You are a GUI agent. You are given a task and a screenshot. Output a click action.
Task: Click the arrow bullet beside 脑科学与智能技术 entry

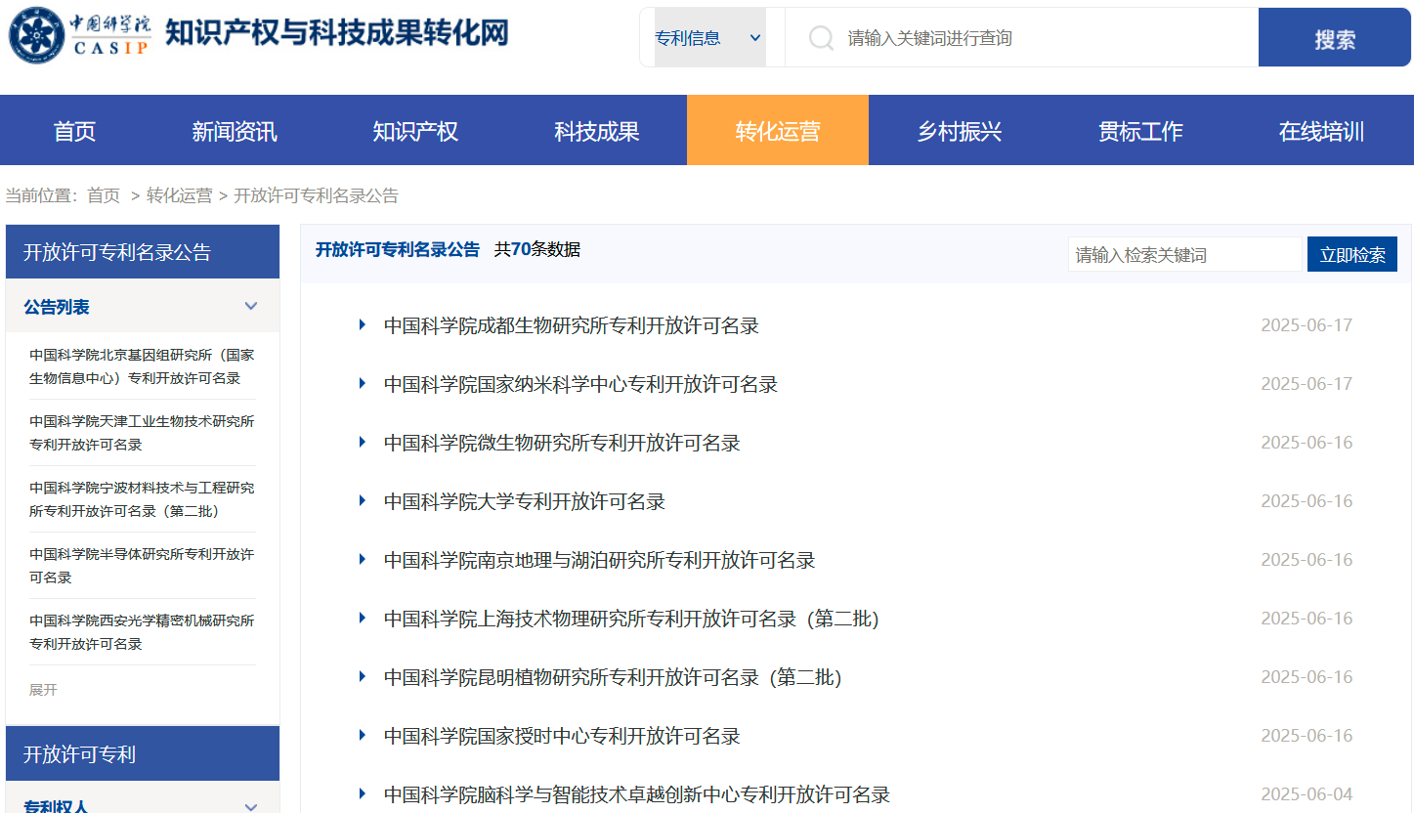pyautogui.click(x=363, y=793)
